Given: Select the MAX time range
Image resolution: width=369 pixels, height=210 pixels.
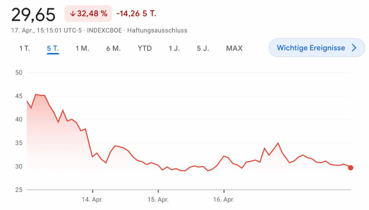Looking at the screenshot, I should [x=234, y=48].
